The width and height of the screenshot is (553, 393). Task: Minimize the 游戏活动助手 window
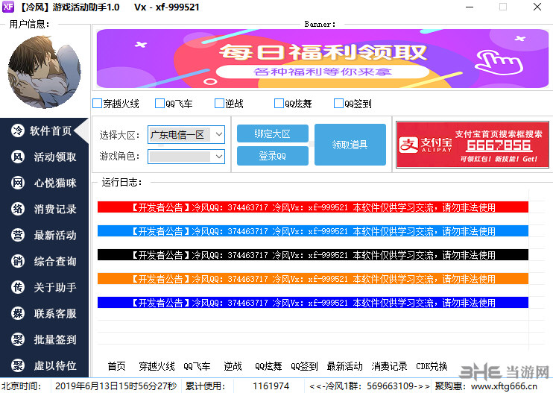[x=470, y=7]
